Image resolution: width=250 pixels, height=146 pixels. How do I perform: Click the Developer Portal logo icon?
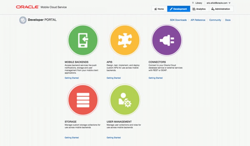click(23, 20)
